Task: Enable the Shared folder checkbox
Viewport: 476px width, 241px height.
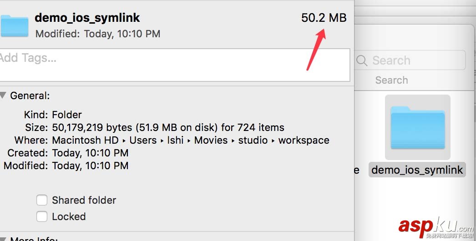Action: [x=42, y=201]
